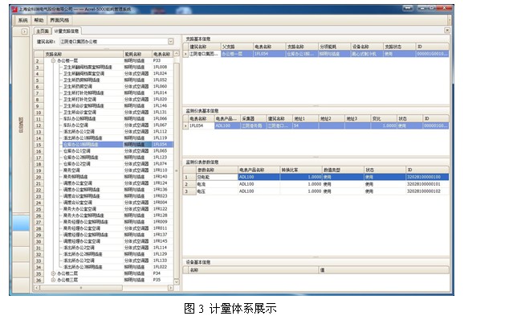
Task: Click 名称 column header in device info
Action: click(x=254, y=270)
